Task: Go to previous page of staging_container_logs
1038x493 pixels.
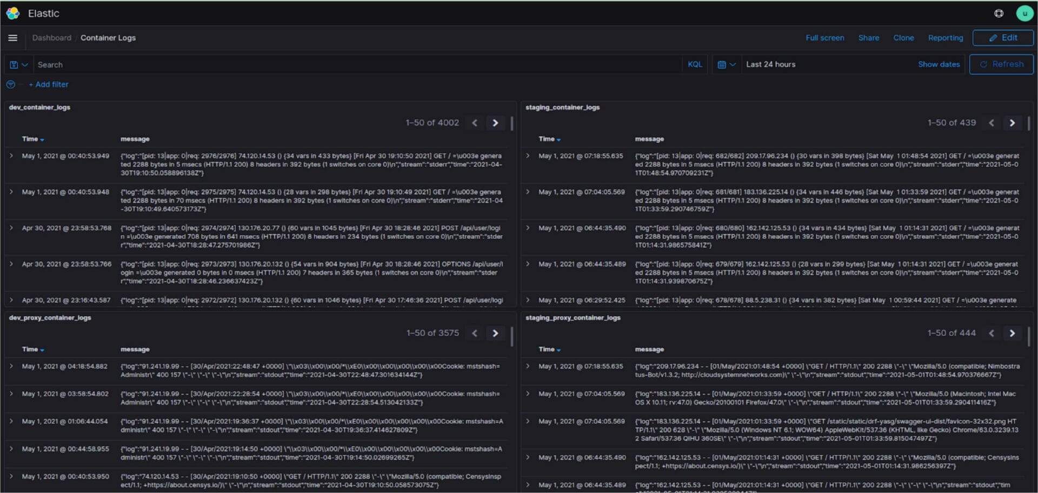Action: coord(991,123)
